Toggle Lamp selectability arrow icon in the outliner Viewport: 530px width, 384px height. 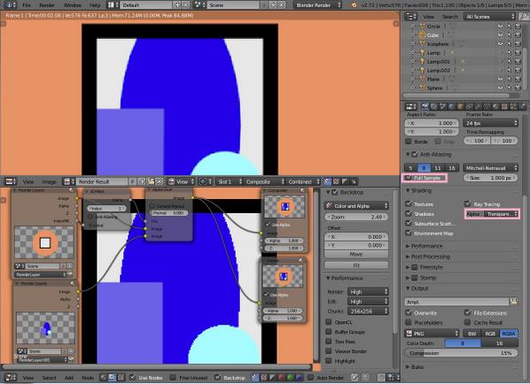pos(509,52)
